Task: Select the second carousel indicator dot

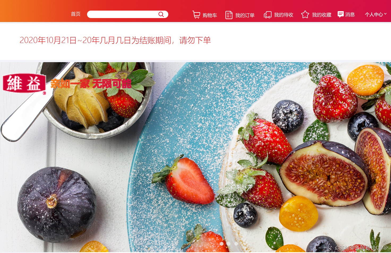Action: tap(229, 243)
